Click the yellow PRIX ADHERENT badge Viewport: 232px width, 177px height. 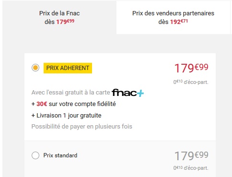coord(68,68)
